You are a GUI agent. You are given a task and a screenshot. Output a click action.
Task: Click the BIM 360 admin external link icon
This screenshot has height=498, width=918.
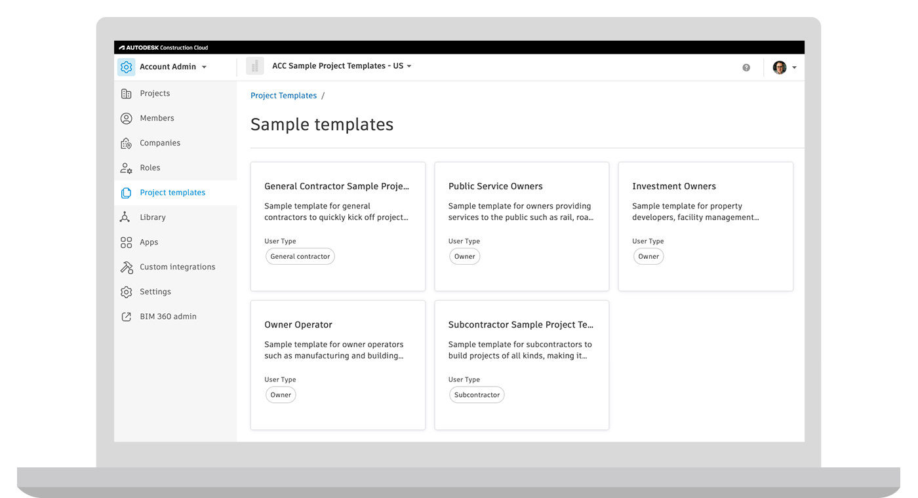(127, 316)
